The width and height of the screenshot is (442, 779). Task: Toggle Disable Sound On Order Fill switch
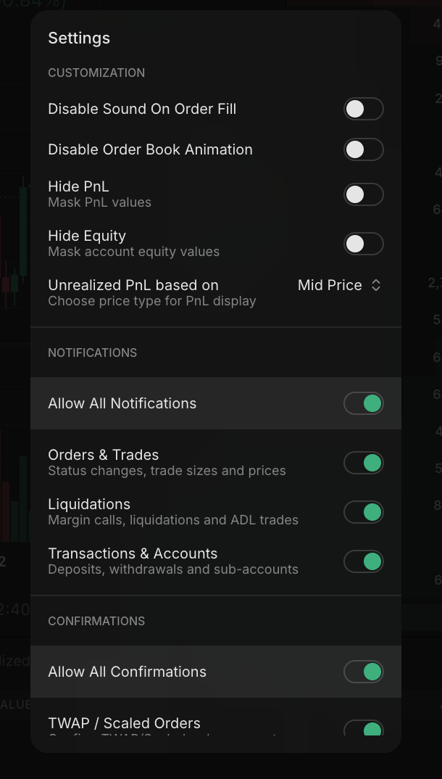point(363,109)
